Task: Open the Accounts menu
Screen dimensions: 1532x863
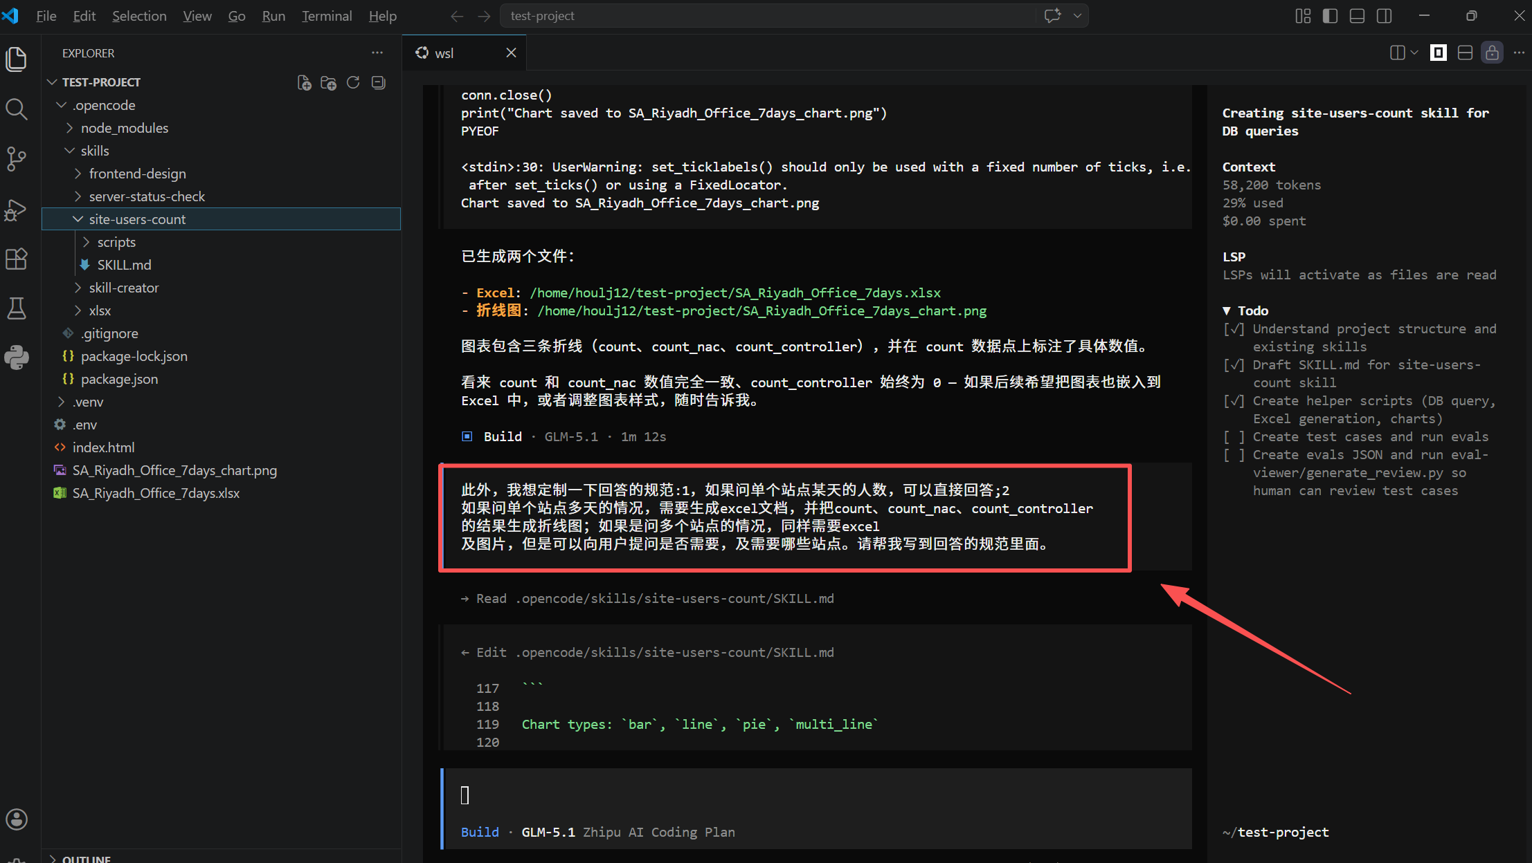Action: (x=17, y=819)
